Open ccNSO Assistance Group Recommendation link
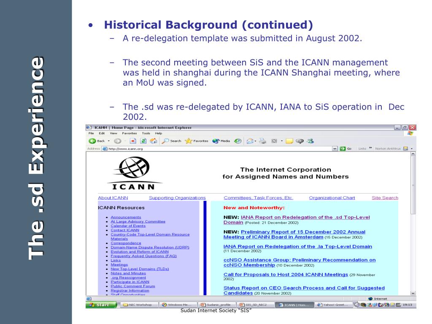The width and height of the screenshot is (432, 324). point(300,262)
